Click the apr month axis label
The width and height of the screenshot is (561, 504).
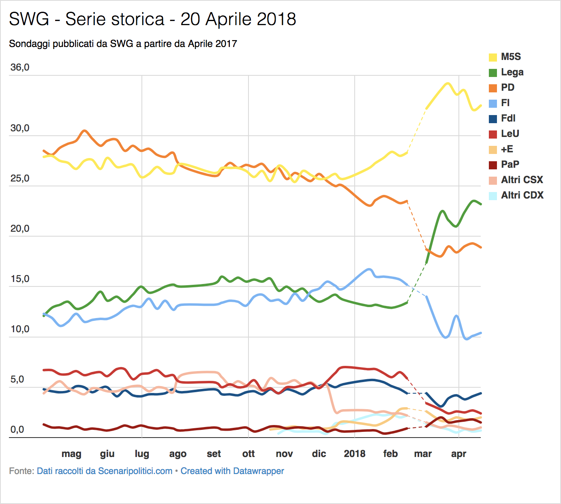coord(458,454)
